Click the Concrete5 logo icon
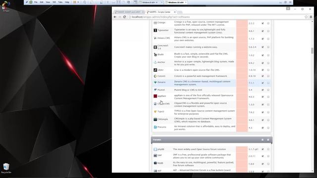The width and height of the screenshot is (317, 178). [x=155, y=47]
